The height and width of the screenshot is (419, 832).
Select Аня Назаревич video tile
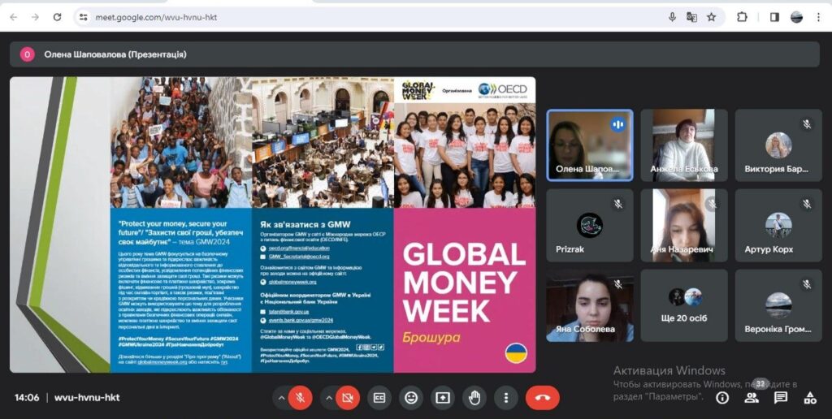pyautogui.click(x=684, y=226)
